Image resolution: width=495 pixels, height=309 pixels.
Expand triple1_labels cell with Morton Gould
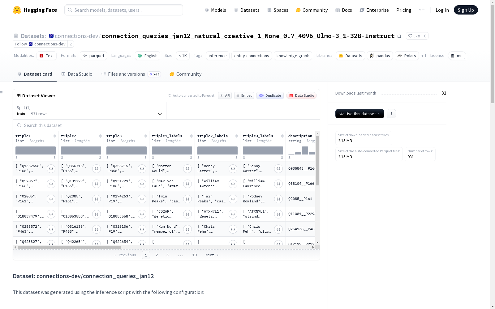[x=187, y=169]
